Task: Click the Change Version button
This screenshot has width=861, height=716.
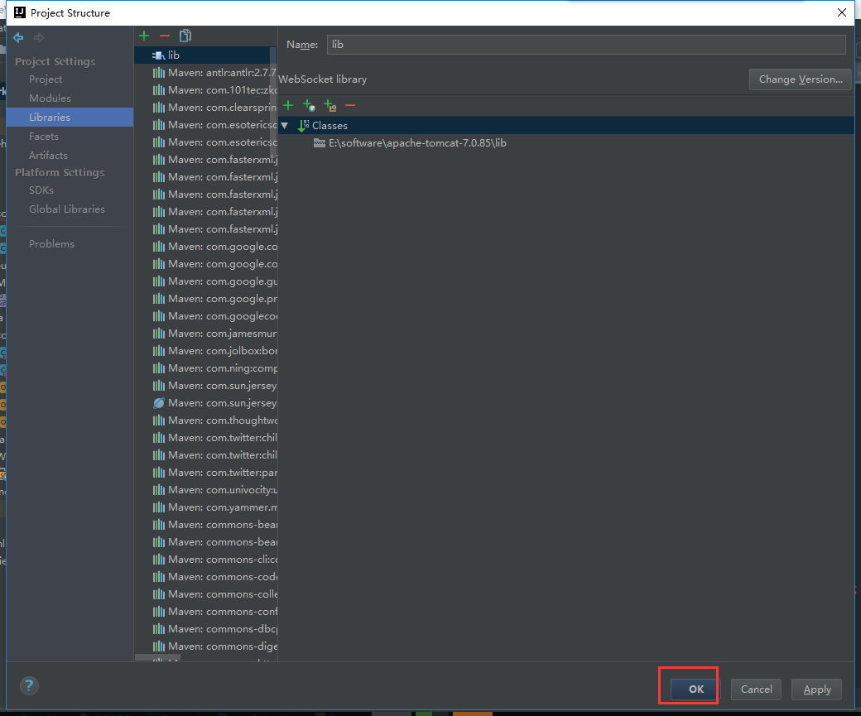Action: click(x=800, y=79)
